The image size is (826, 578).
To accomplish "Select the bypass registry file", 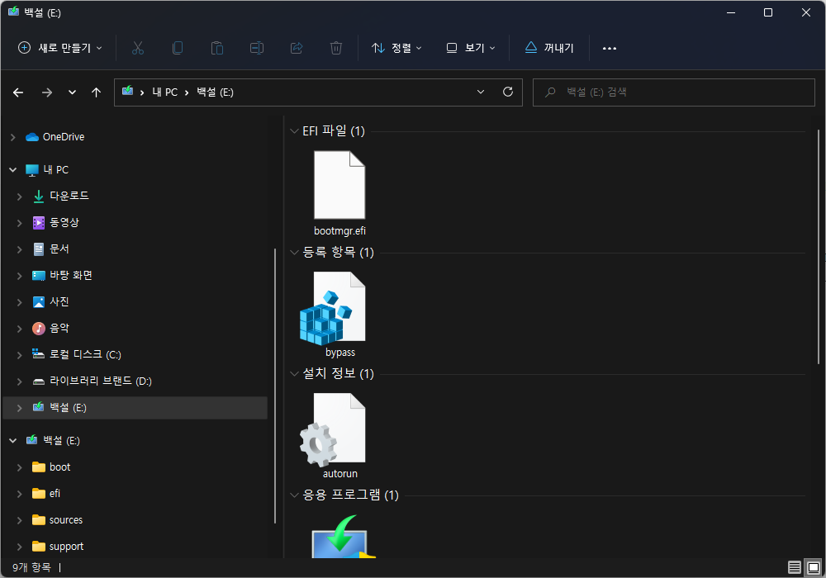I will click(334, 315).
